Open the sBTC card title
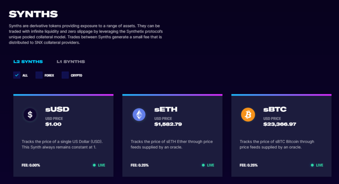The height and width of the screenshot is (184, 339). click(275, 109)
